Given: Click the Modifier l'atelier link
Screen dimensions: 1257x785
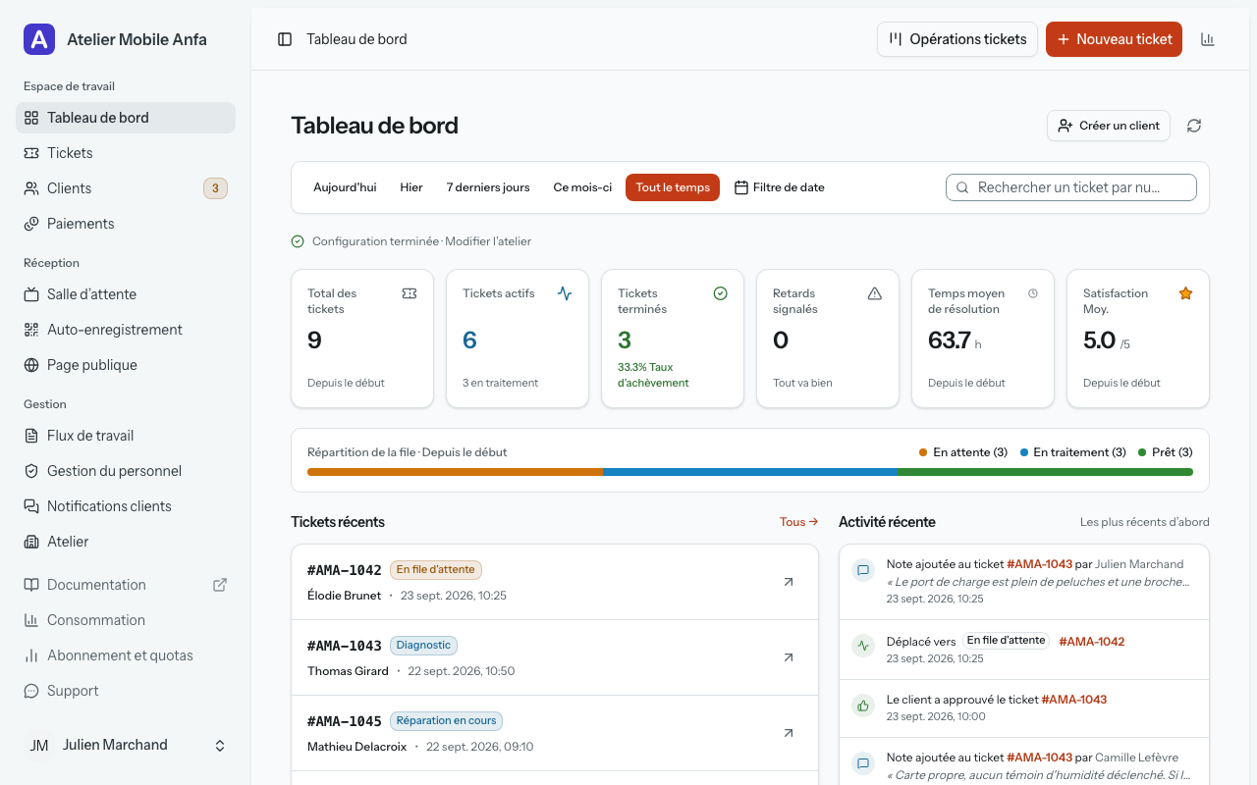Looking at the screenshot, I should [x=488, y=241].
